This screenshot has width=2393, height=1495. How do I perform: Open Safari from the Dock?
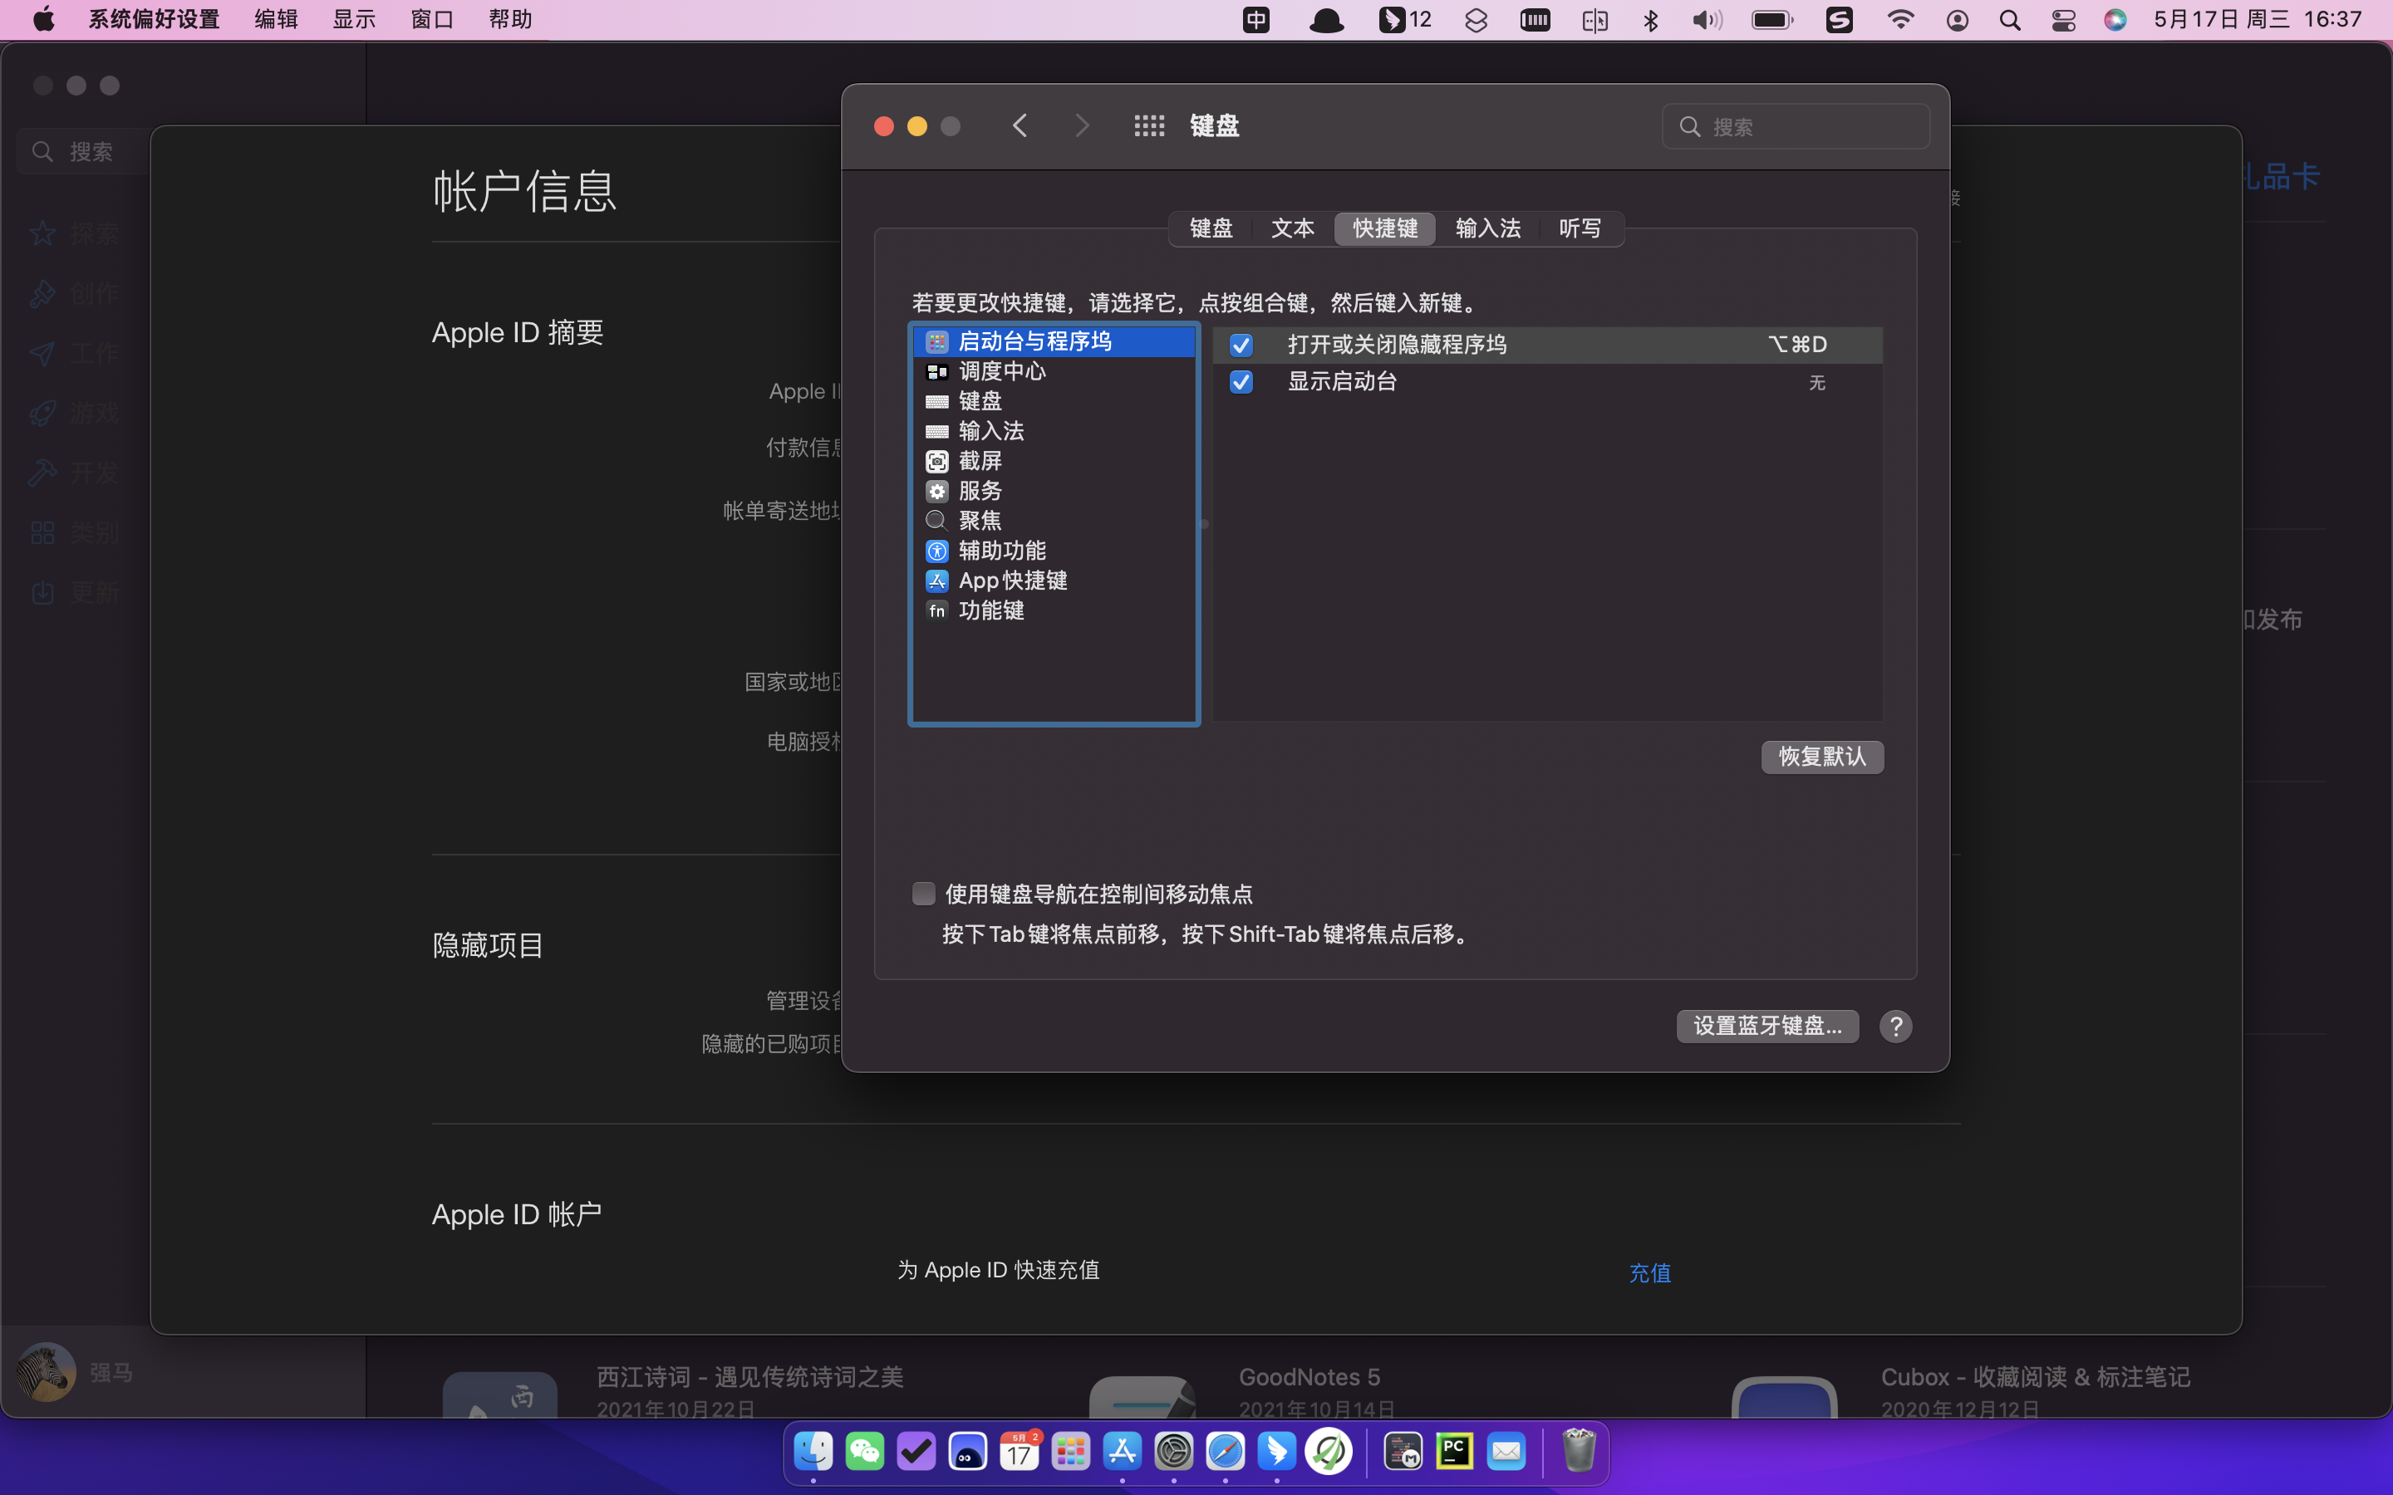[x=1226, y=1452]
